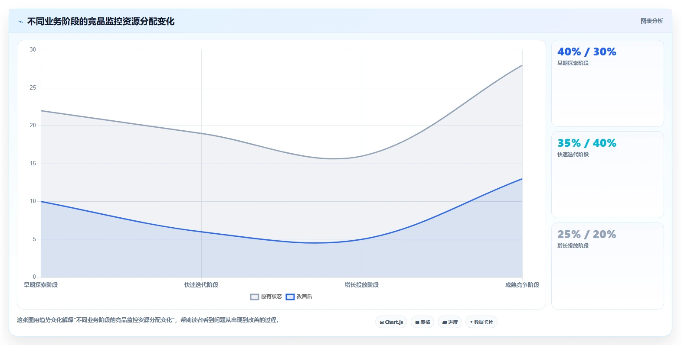
Task: Toggle the 改善后 legend series
Action: click(x=299, y=297)
